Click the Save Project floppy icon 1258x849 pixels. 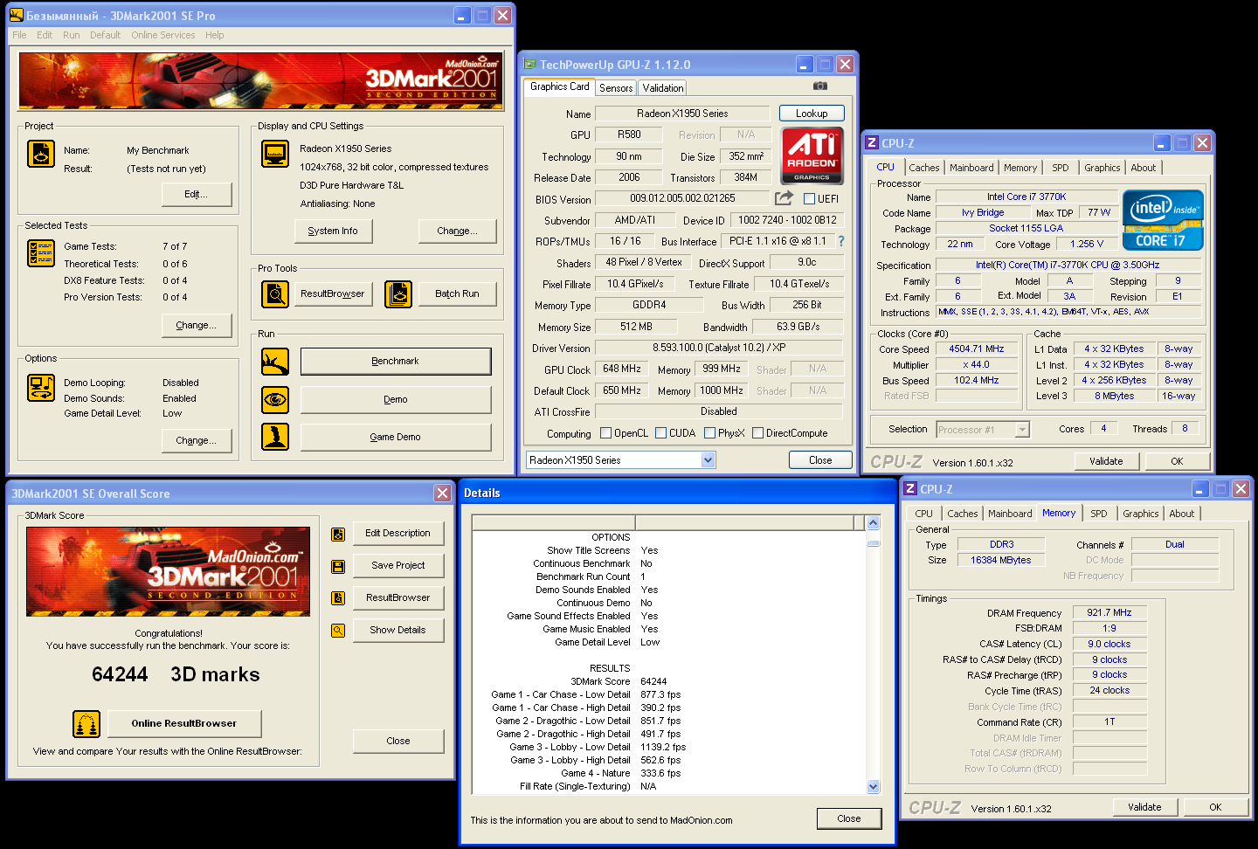pos(338,567)
